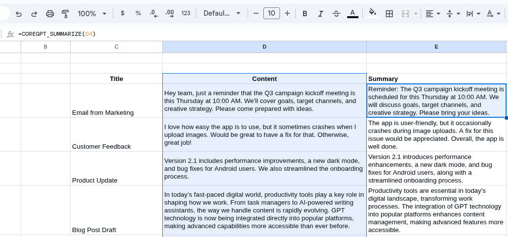
Task: Click summary cell 'Version 2.1 introduces performance'
Action: click(436, 168)
